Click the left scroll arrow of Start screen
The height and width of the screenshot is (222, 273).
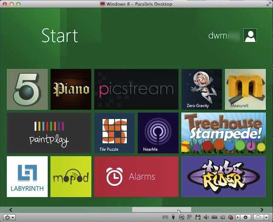[11, 210]
